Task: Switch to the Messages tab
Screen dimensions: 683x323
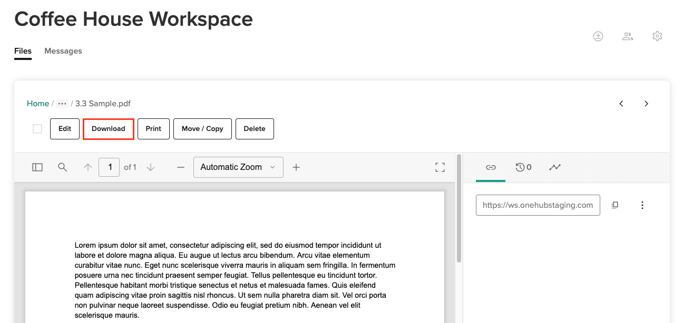Action: 63,51
